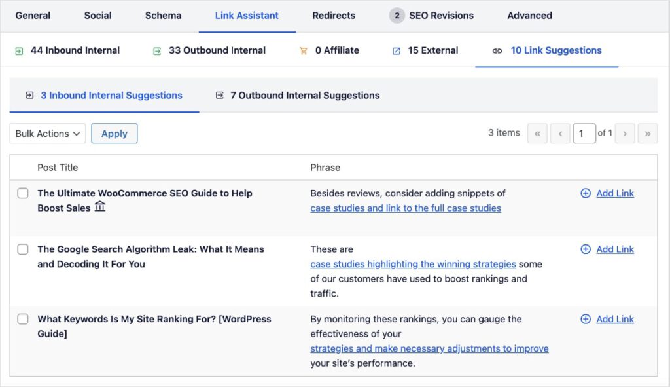Screen dimensions: 670x387
Task: Switch to the Redirects tab
Action: pos(334,15)
